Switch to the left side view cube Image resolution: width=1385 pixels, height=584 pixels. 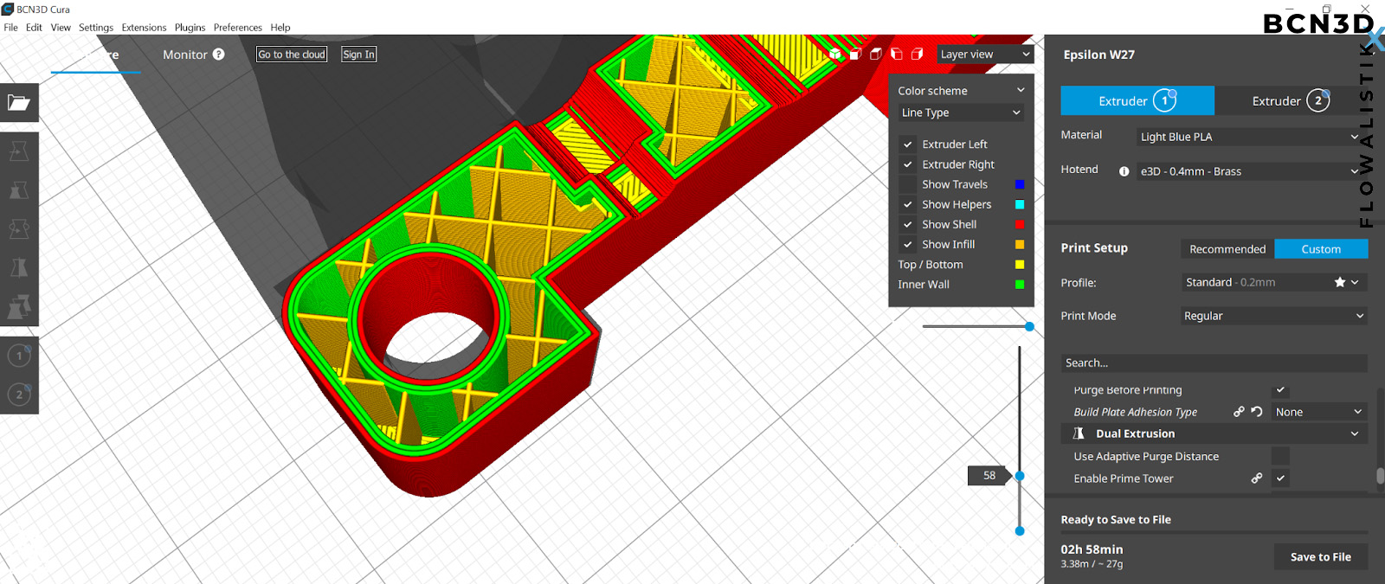897,54
